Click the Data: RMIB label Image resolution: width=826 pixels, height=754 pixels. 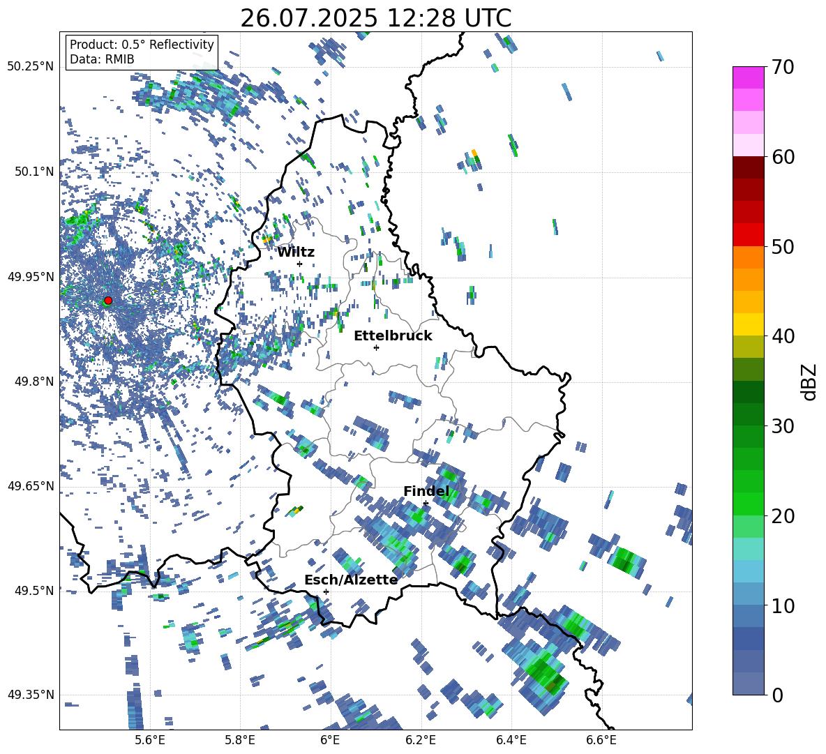point(102,59)
